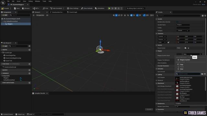Click the asset search field
The image size is (207, 116).
pos(188,74)
